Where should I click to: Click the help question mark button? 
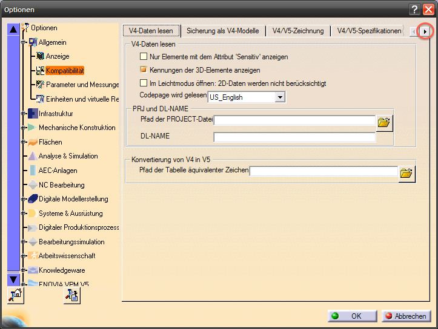tap(414, 9)
